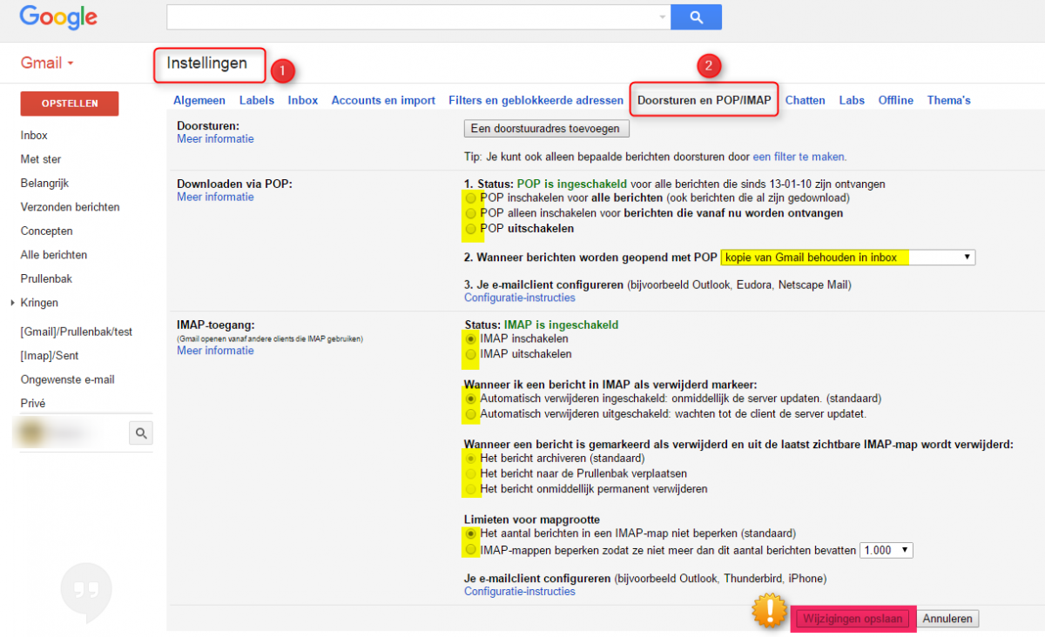Open the search options dropdown arrow

[x=663, y=17]
